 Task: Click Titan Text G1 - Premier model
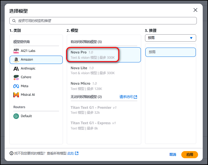tap(104, 110)
